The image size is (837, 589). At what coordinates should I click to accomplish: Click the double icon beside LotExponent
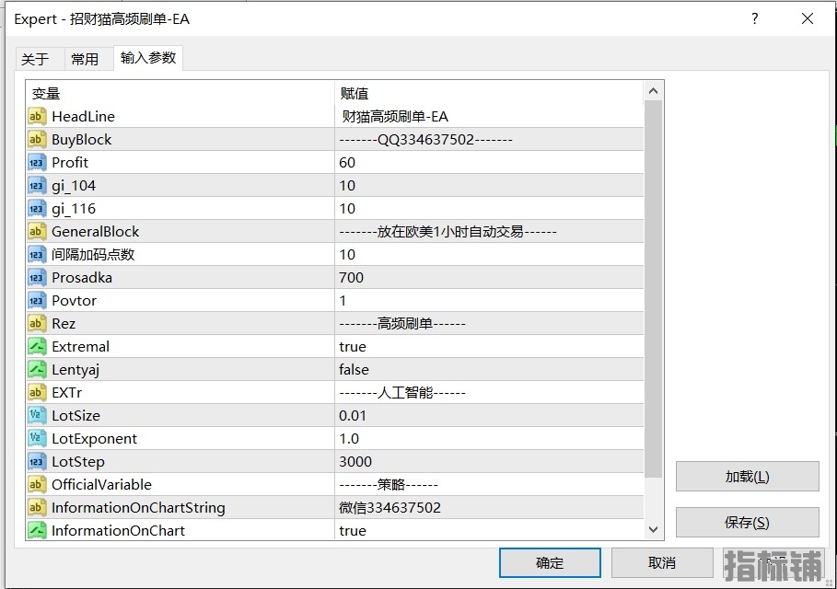[37, 438]
